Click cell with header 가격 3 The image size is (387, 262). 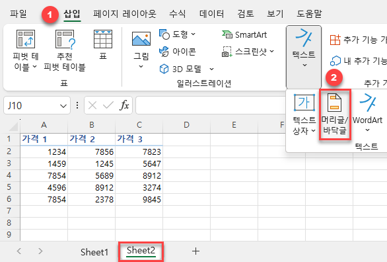139,140
